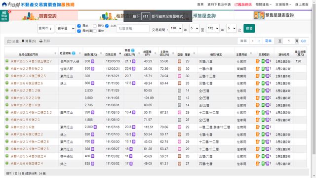Click the building type icon on 永華六街216號 row
The height and width of the screenshot is (178, 316).
(179, 127)
